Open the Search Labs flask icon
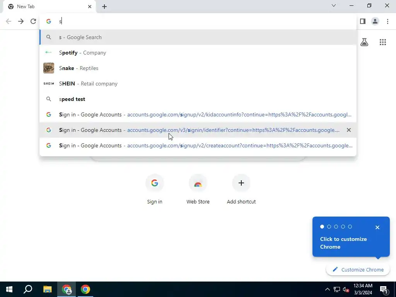 pyautogui.click(x=364, y=42)
